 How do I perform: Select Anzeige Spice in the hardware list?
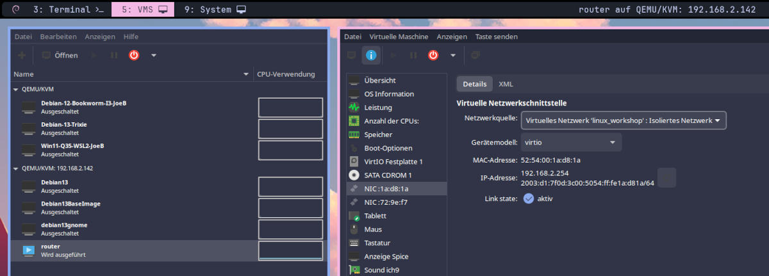pos(396,257)
